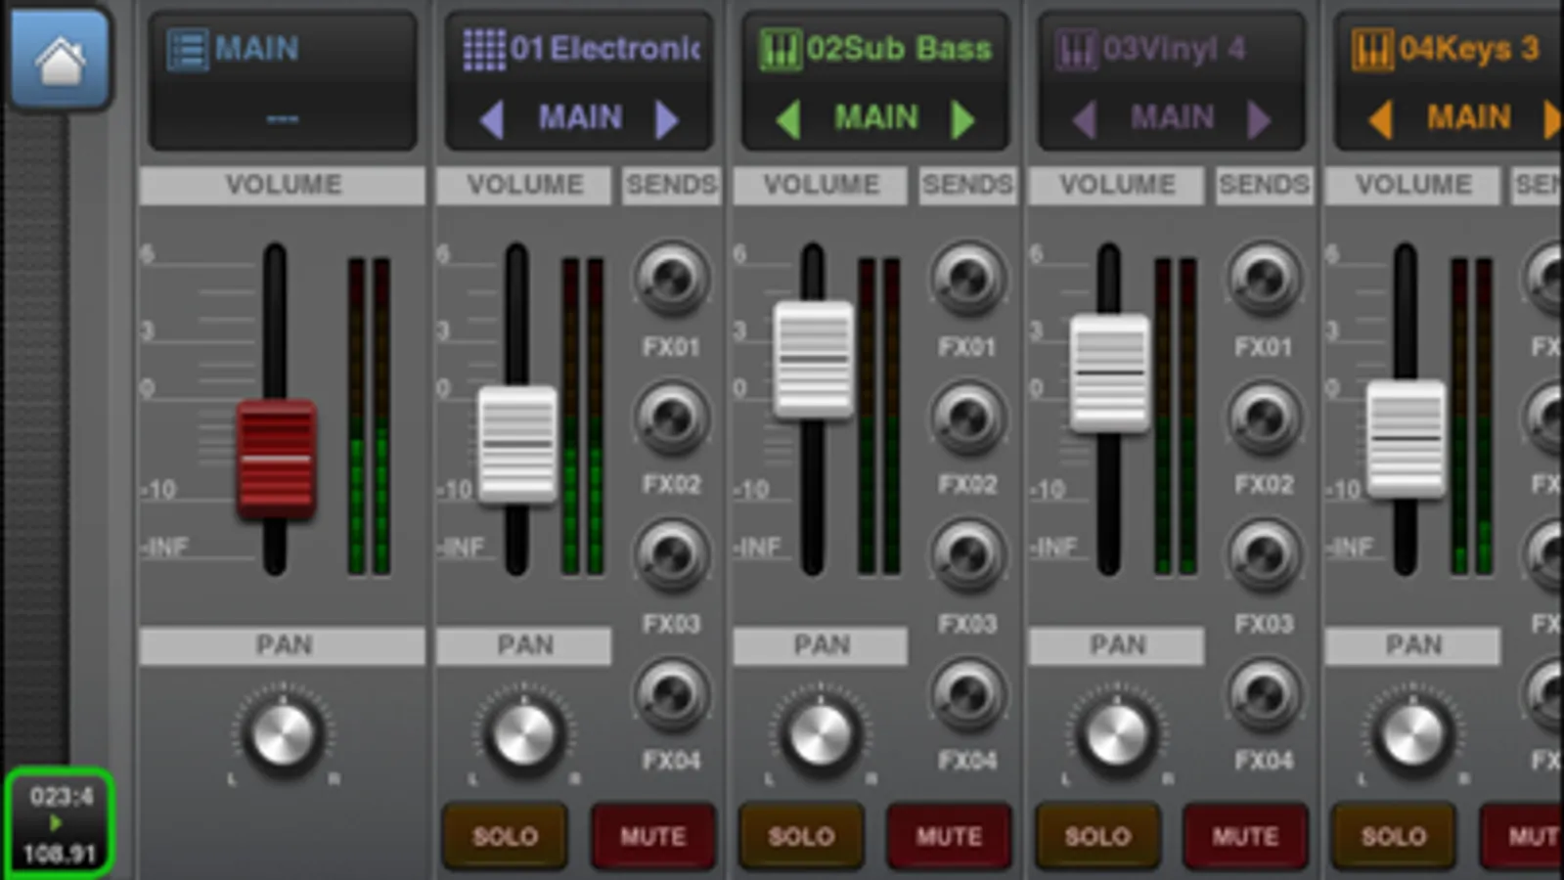This screenshot has height=880, width=1564.
Task: Click the 03Vinyl 4 pan knob
Action: [x=1117, y=733]
